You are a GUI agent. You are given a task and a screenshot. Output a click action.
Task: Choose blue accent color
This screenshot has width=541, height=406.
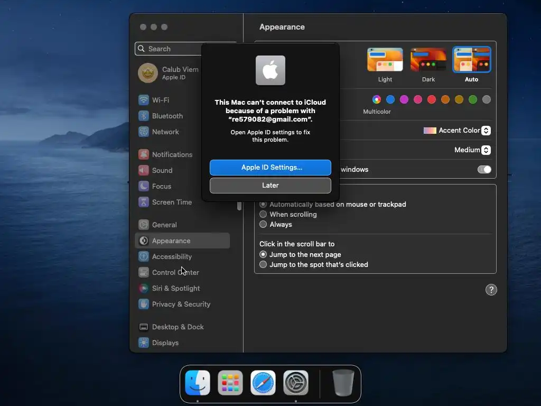click(x=390, y=100)
